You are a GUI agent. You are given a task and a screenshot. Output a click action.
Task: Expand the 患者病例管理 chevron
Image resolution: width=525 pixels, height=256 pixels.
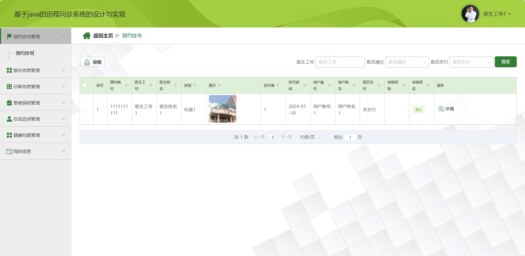[63, 103]
